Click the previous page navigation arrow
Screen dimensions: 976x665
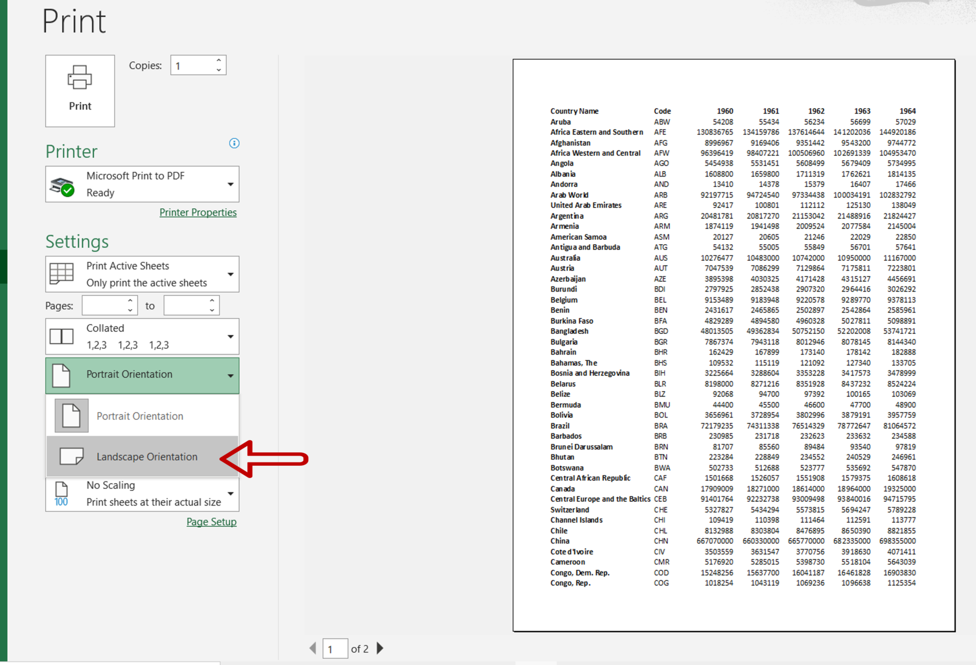point(313,648)
